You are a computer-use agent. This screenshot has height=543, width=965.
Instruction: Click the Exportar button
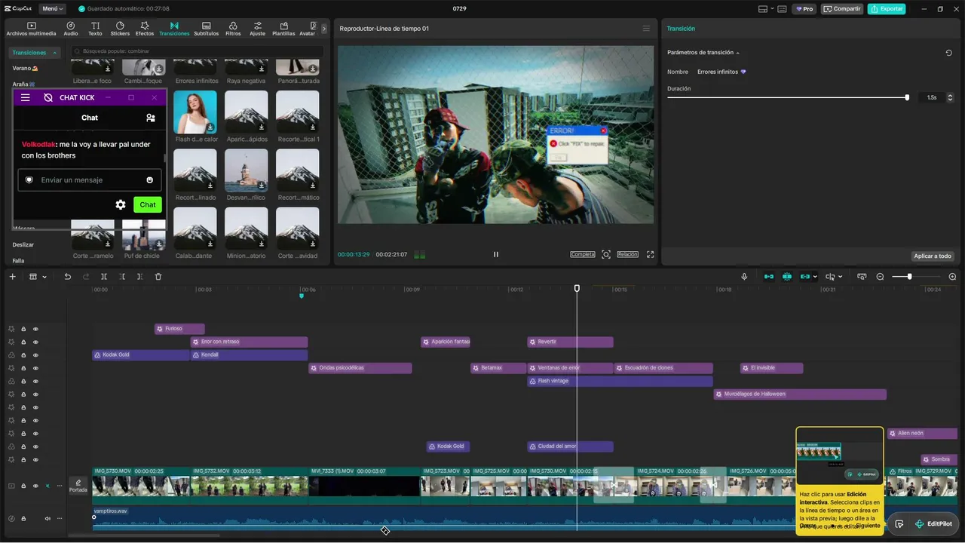click(x=887, y=9)
